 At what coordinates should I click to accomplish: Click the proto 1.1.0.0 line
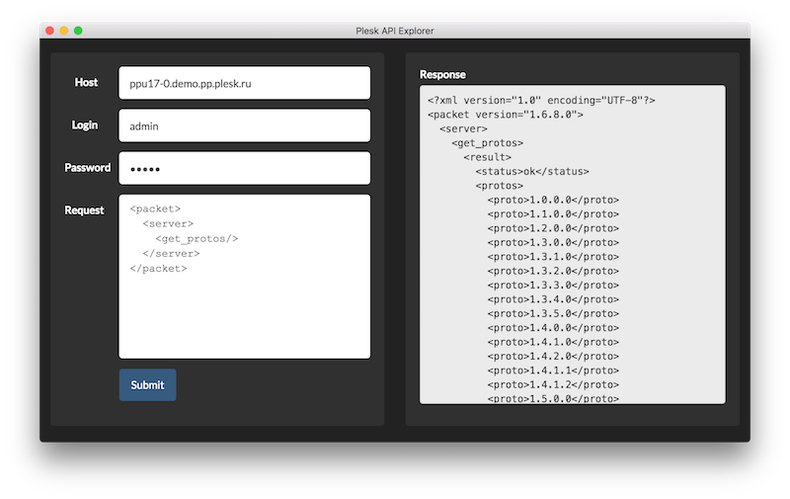553,213
